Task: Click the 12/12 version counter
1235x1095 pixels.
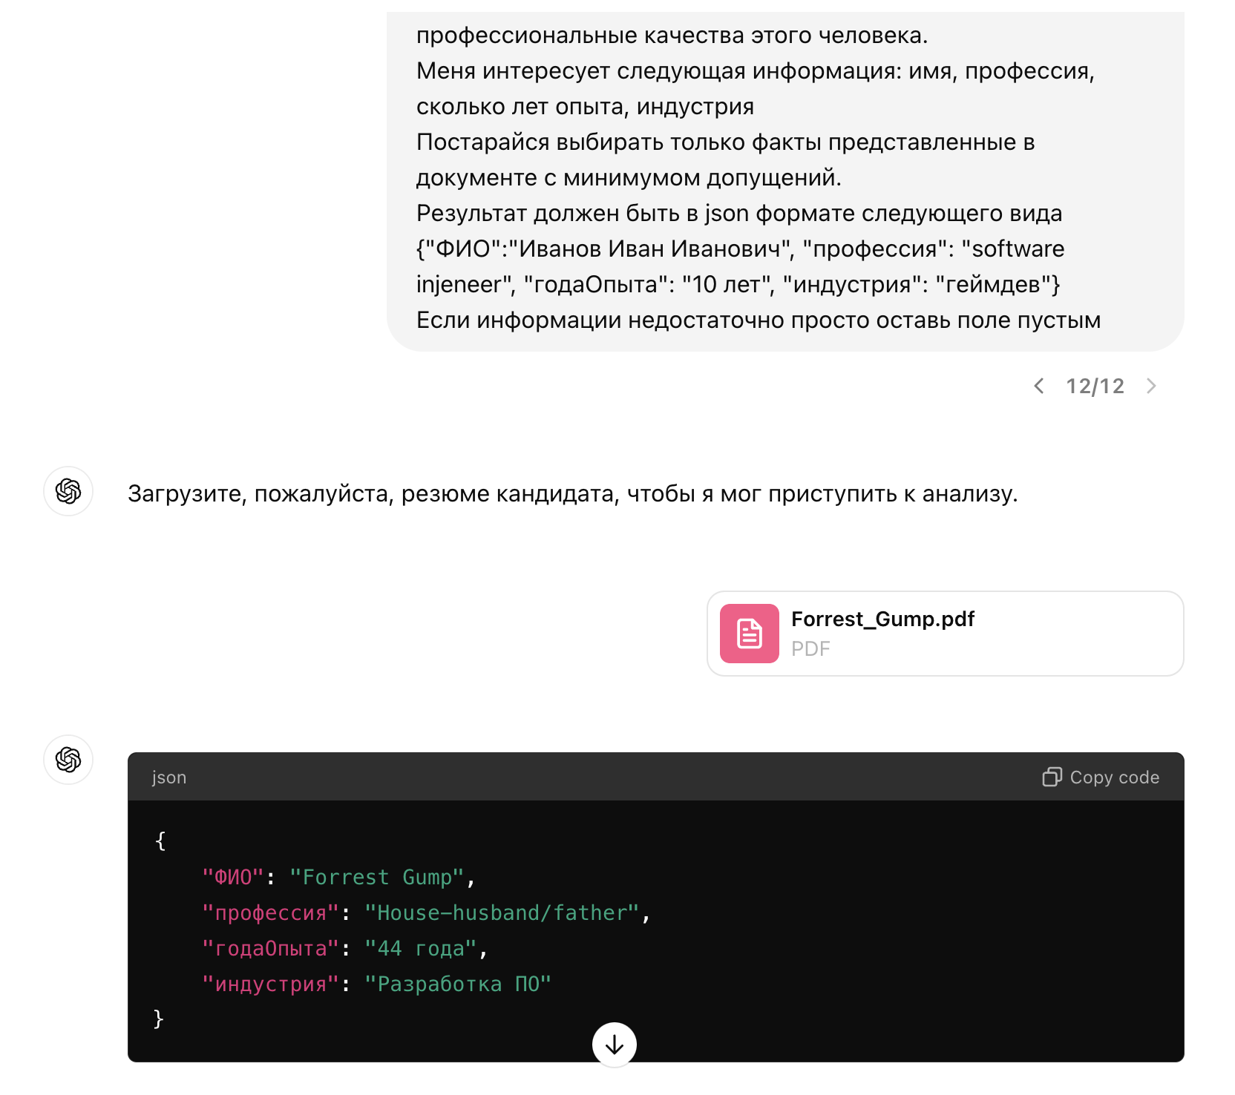Action: pos(1095,386)
